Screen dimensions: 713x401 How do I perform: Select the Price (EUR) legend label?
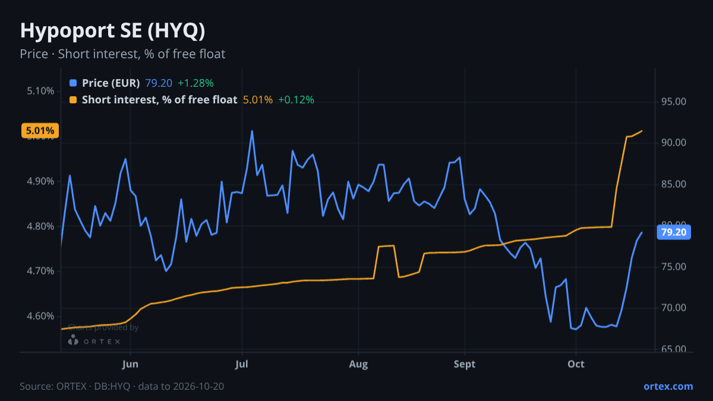111,83
